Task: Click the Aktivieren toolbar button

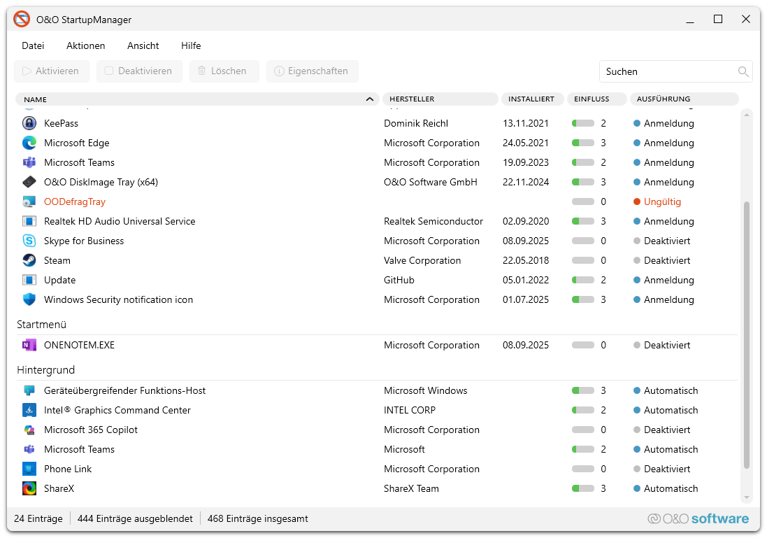Action: [51, 71]
